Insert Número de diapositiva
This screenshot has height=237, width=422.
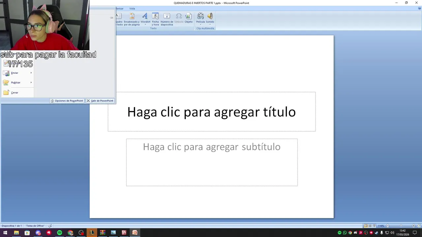coord(167,19)
